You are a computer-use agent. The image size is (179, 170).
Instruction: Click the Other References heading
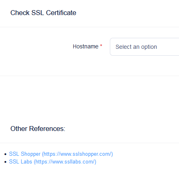click(38, 129)
